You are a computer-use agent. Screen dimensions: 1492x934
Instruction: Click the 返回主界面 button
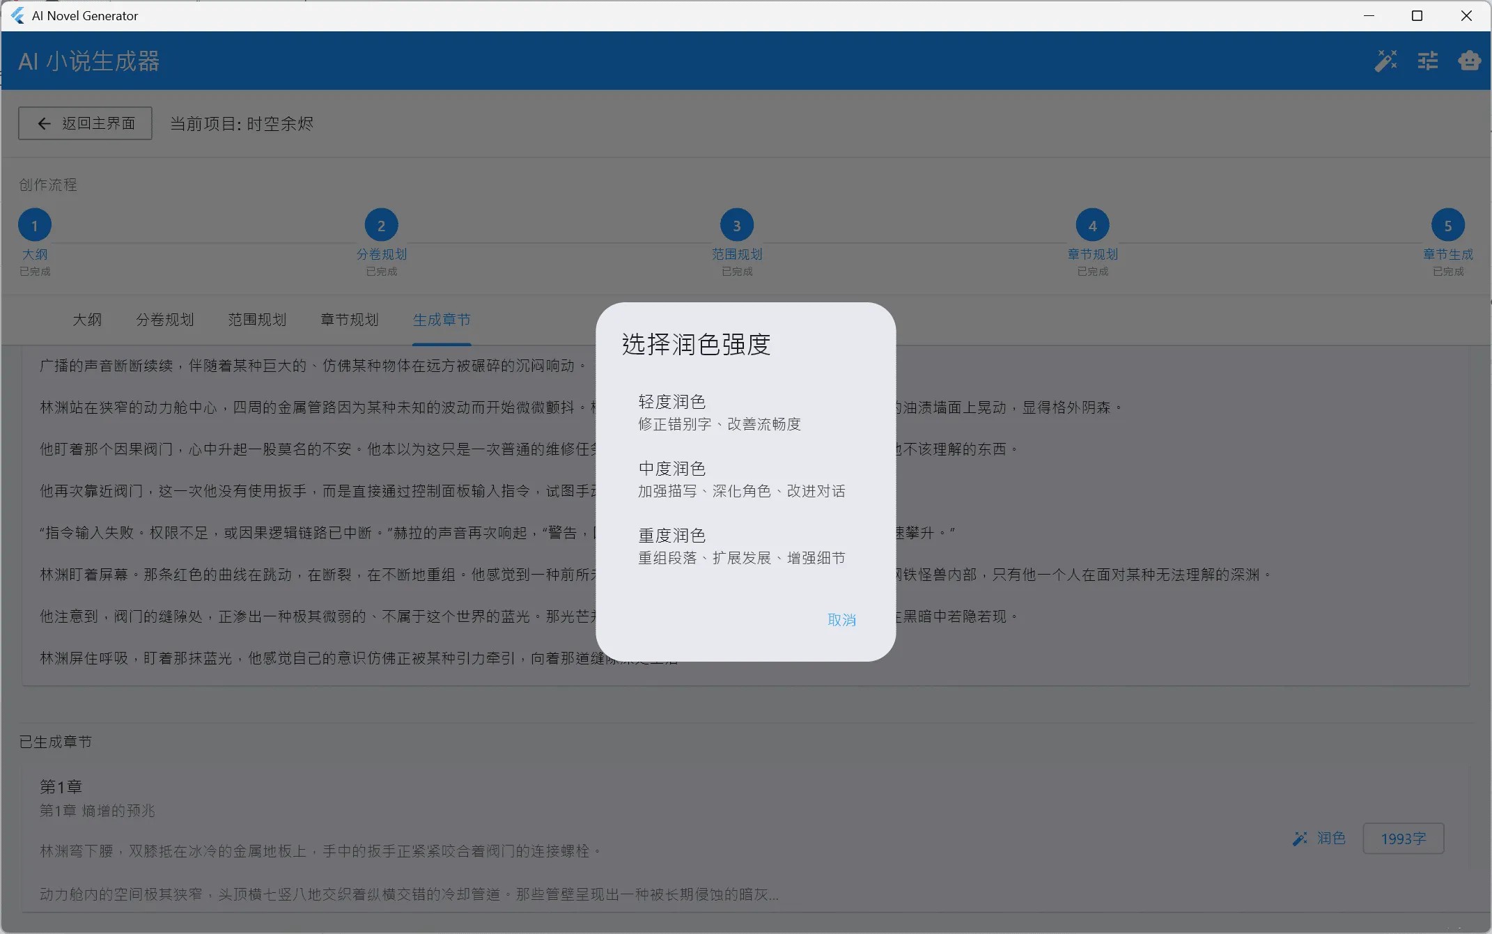tap(84, 123)
